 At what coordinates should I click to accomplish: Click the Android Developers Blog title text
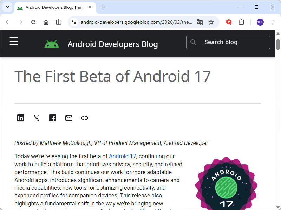click(112, 44)
